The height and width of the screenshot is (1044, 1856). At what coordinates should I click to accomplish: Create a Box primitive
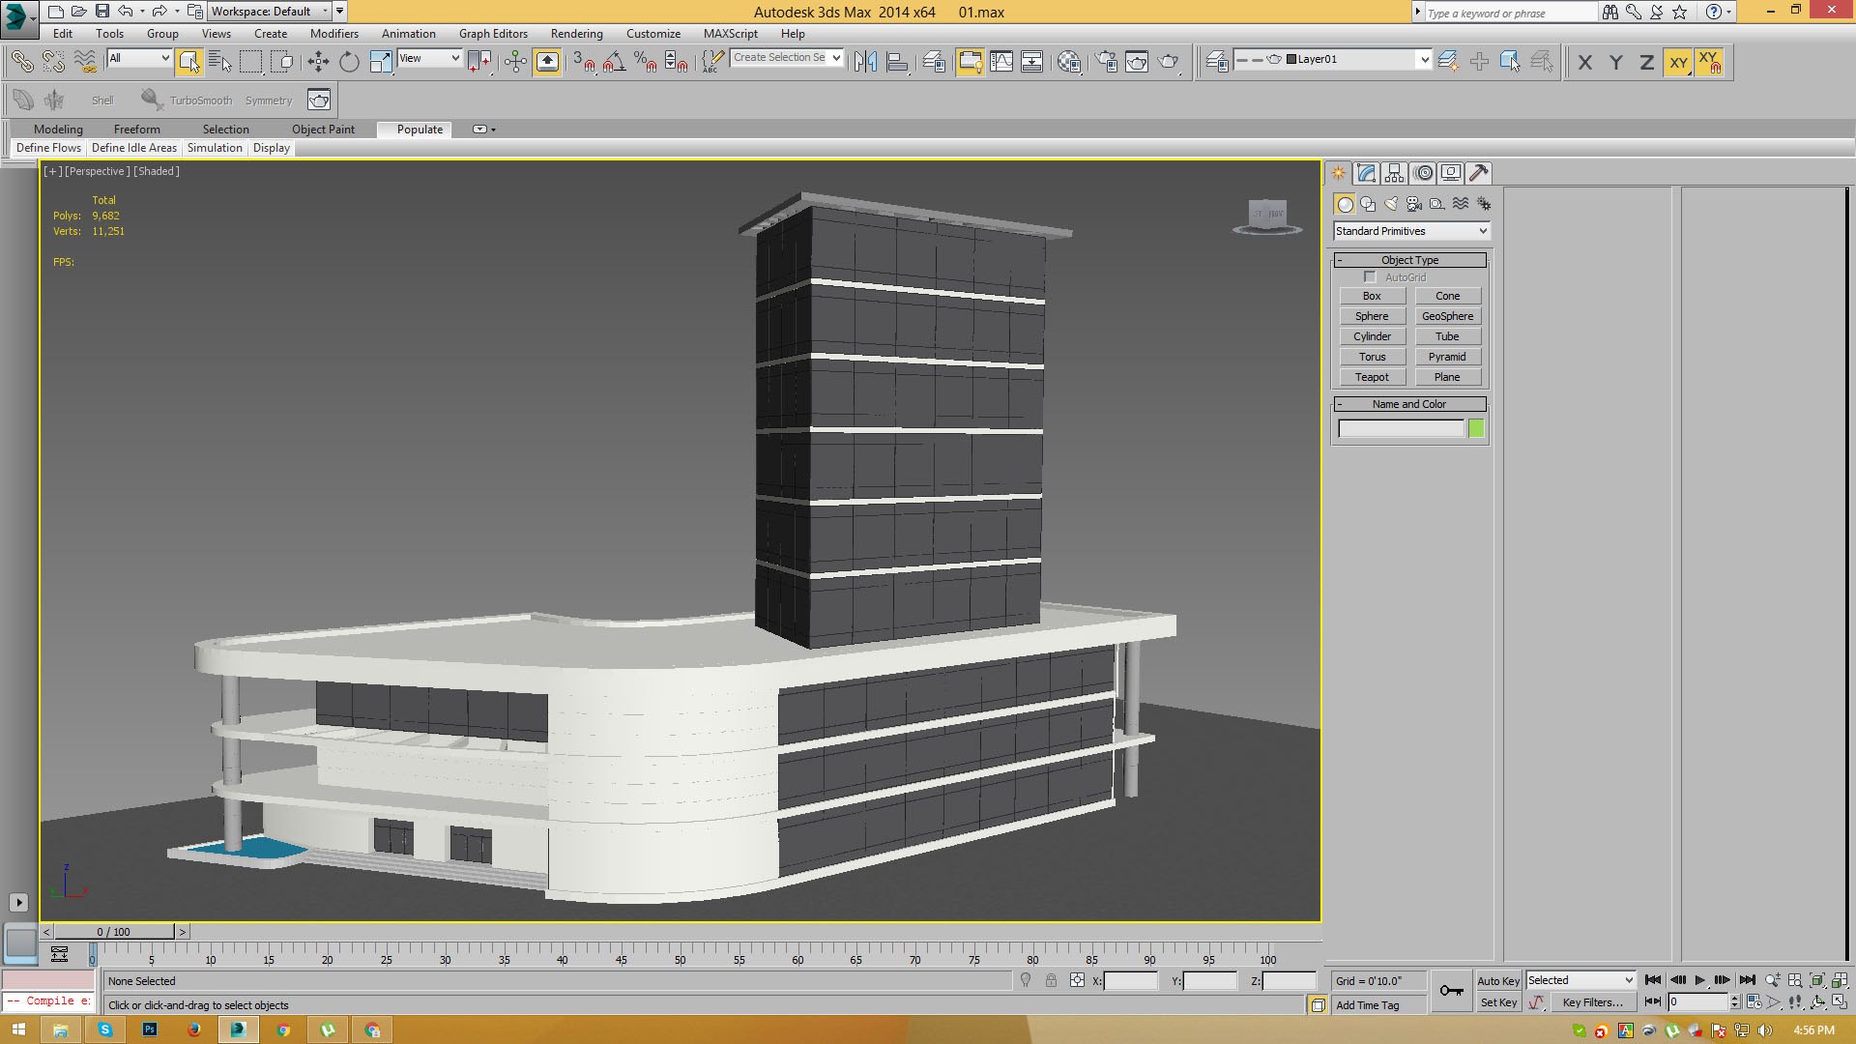click(1372, 296)
